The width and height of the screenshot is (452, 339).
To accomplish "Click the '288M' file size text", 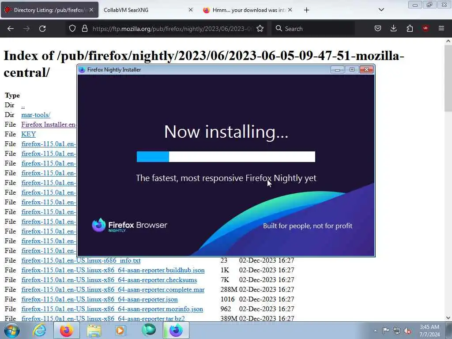I will (x=229, y=290).
